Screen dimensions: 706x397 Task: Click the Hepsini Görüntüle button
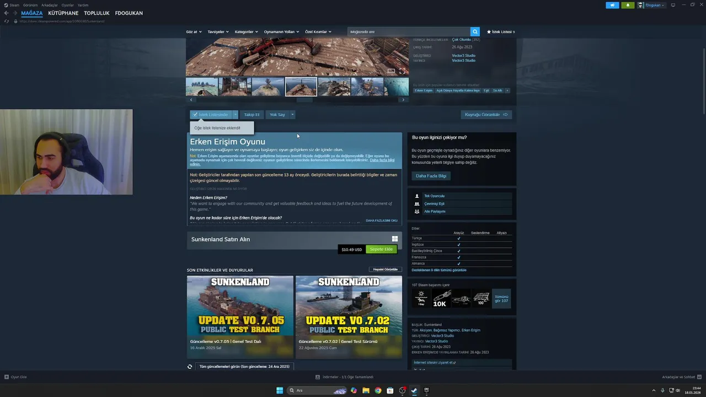click(x=386, y=270)
